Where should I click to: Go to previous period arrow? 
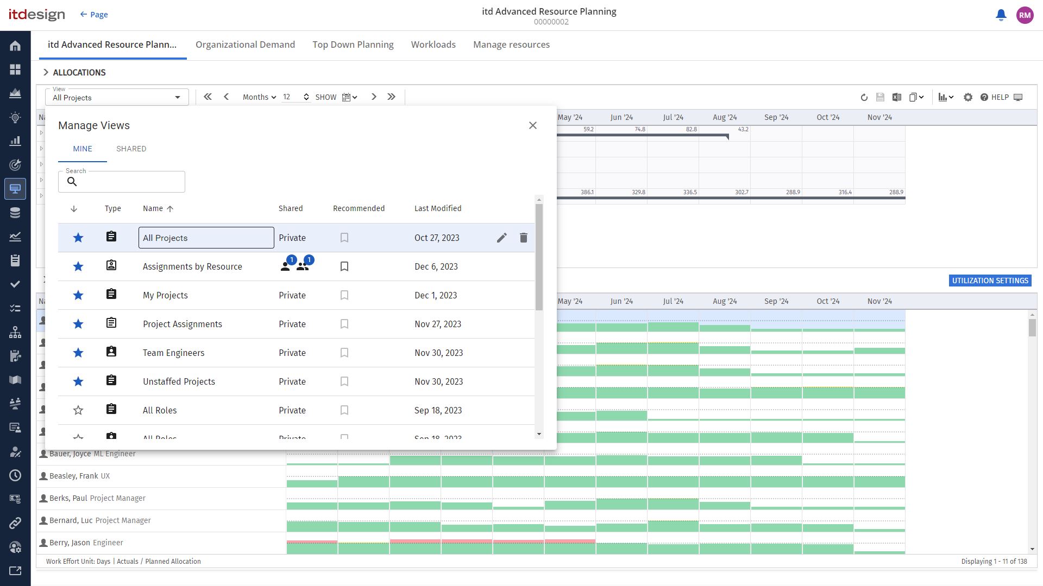tap(226, 97)
